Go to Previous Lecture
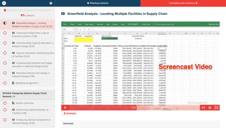 tap(98, 3)
